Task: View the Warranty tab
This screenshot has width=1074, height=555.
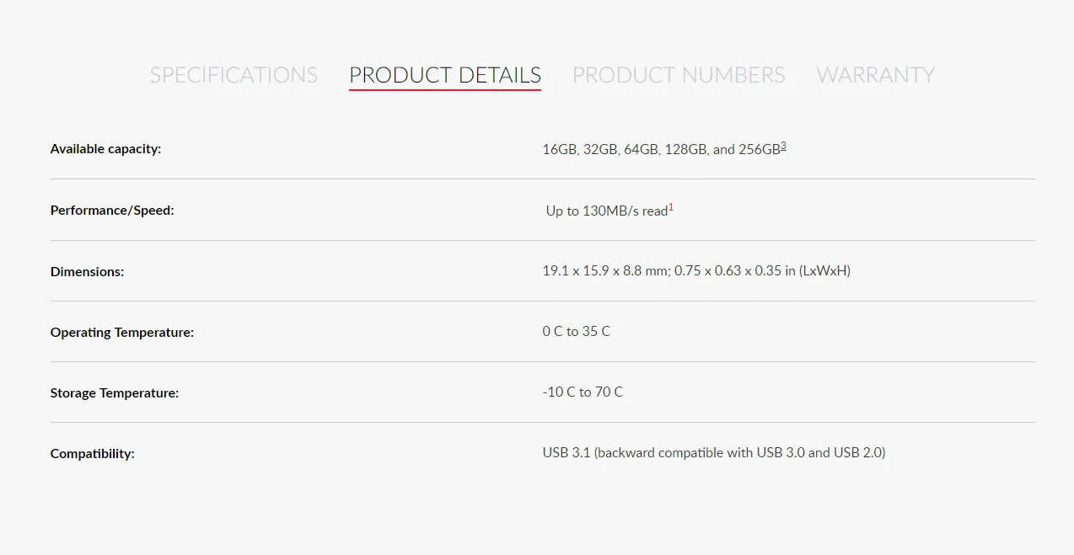Action: click(x=875, y=75)
